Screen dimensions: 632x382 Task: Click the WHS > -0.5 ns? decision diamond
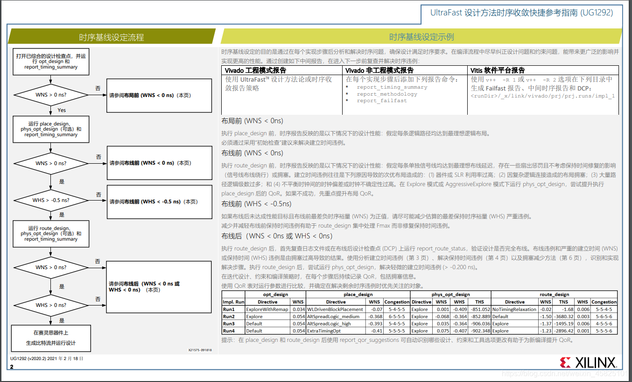tap(51, 200)
